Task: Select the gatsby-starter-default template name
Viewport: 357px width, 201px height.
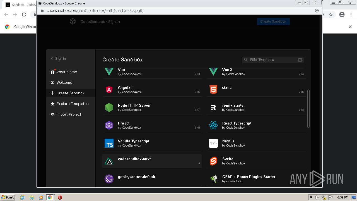Action: (137, 177)
